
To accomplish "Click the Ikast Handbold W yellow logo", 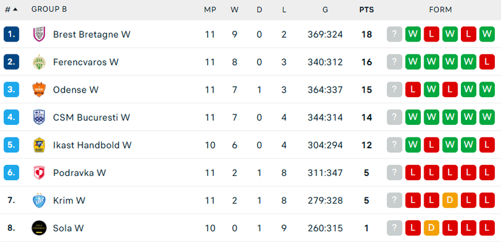I will [38, 145].
